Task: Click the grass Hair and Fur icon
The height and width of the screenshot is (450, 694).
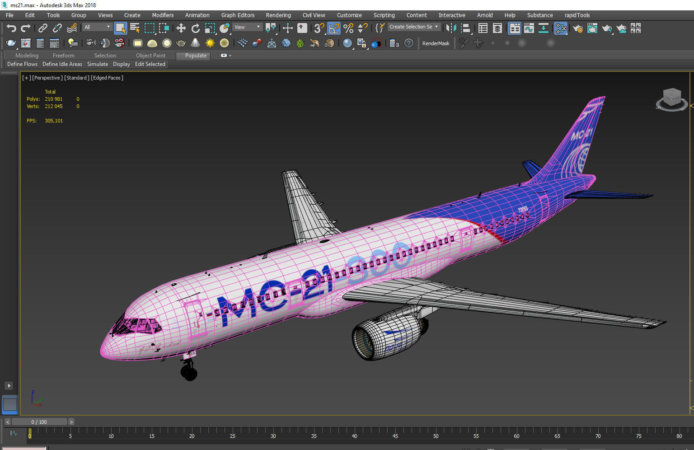Action: [x=300, y=43]
